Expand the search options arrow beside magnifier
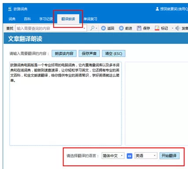This screenshot has width=188, height=169. click(x=96, y=28)
